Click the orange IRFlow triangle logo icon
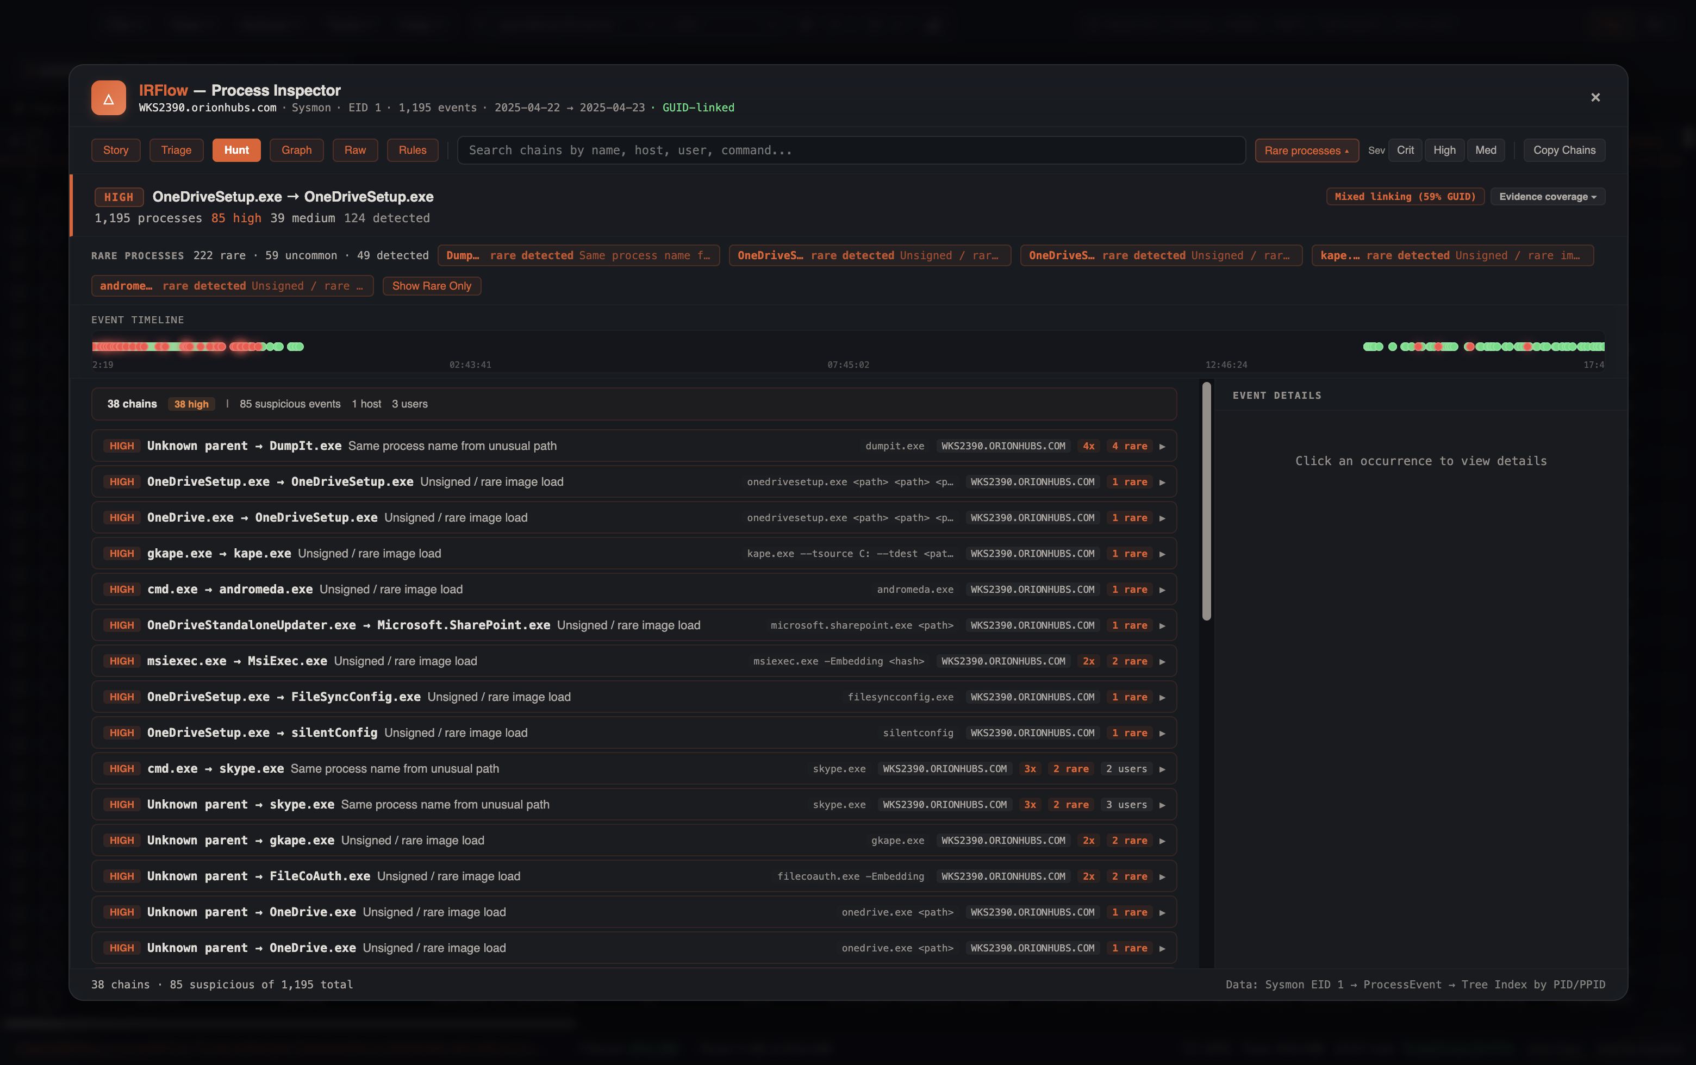Screen dimensions: 1696x1065 109,98
